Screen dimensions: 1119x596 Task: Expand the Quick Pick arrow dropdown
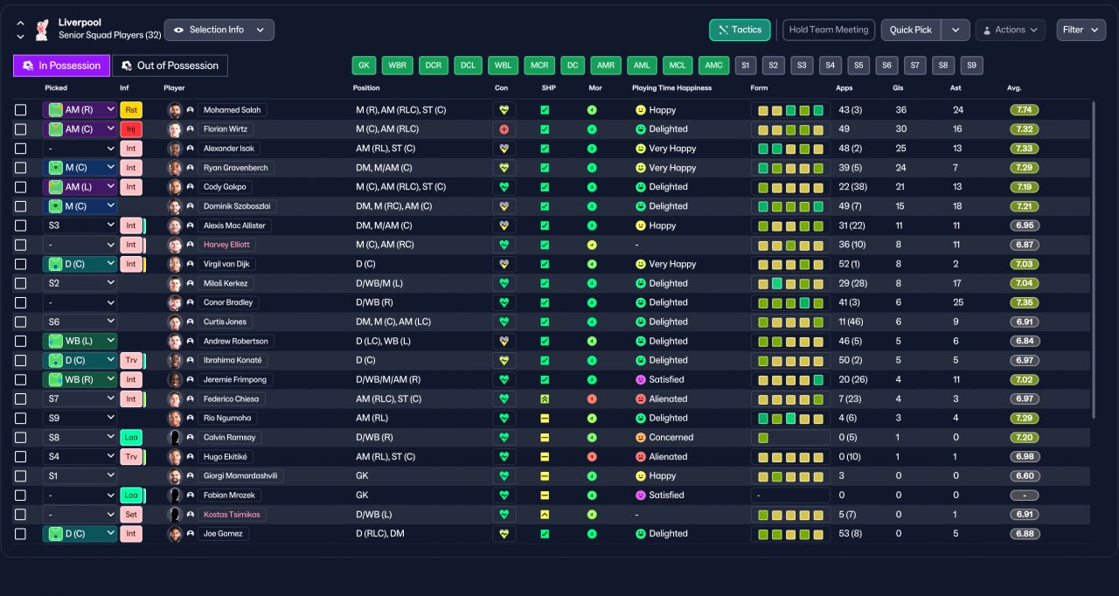click(x=956, y=30)
